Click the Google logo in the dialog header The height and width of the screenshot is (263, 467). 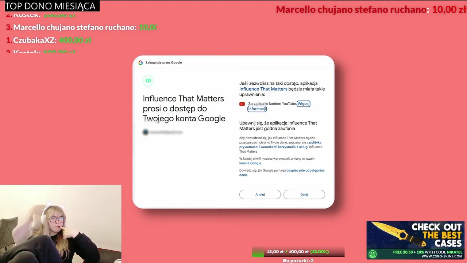point(140,62)
